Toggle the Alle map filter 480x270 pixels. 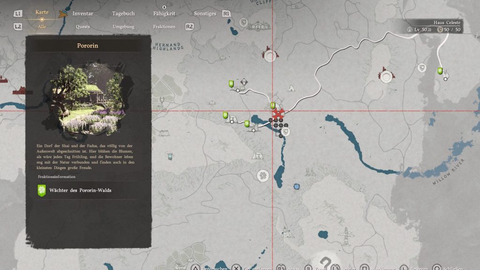click(41, 27)
